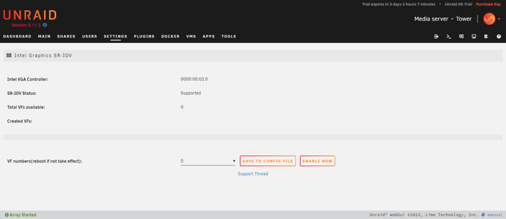The width and height of the screenshot is (506, 219).
Task: Open the VMs tab
Action: pos(191,36)
